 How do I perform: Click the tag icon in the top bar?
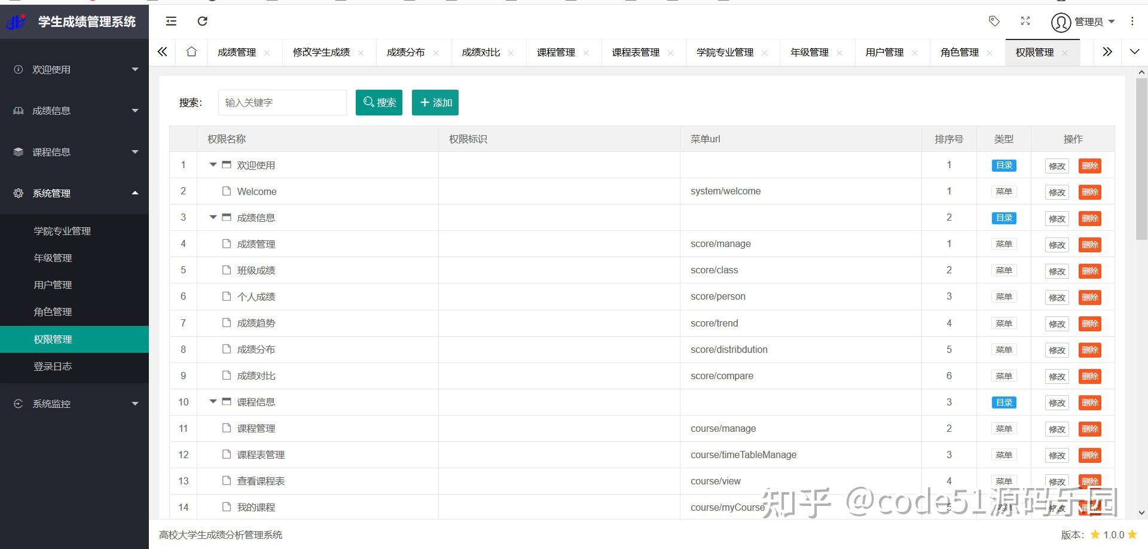pyautogui.click(x=994, y=21)
